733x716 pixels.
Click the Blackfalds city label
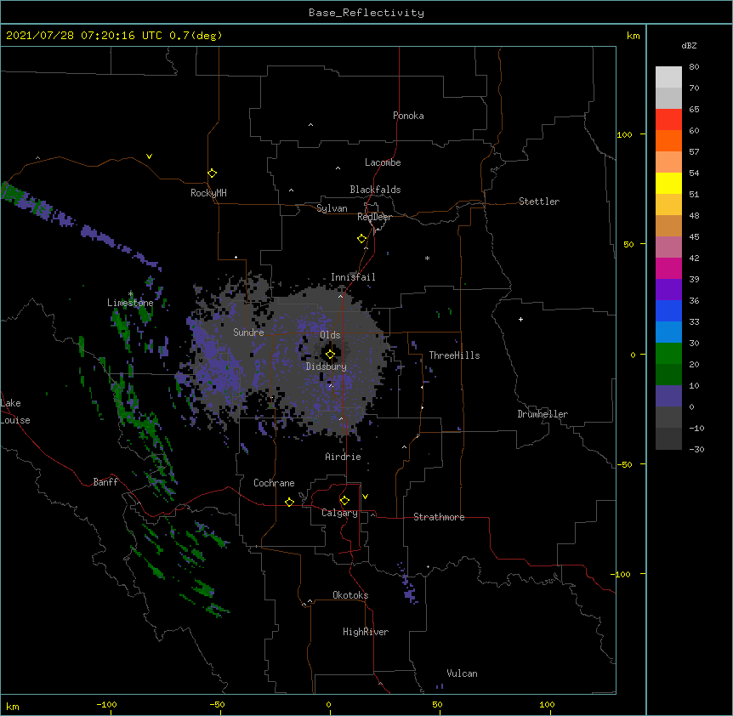point(375,190)
